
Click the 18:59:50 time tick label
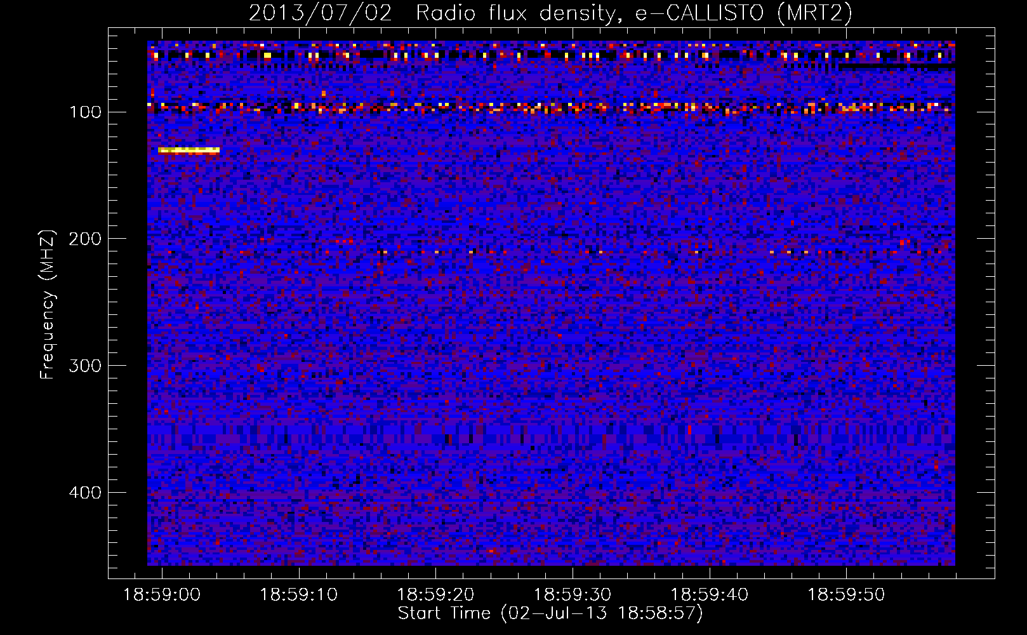tap(846, 595)
